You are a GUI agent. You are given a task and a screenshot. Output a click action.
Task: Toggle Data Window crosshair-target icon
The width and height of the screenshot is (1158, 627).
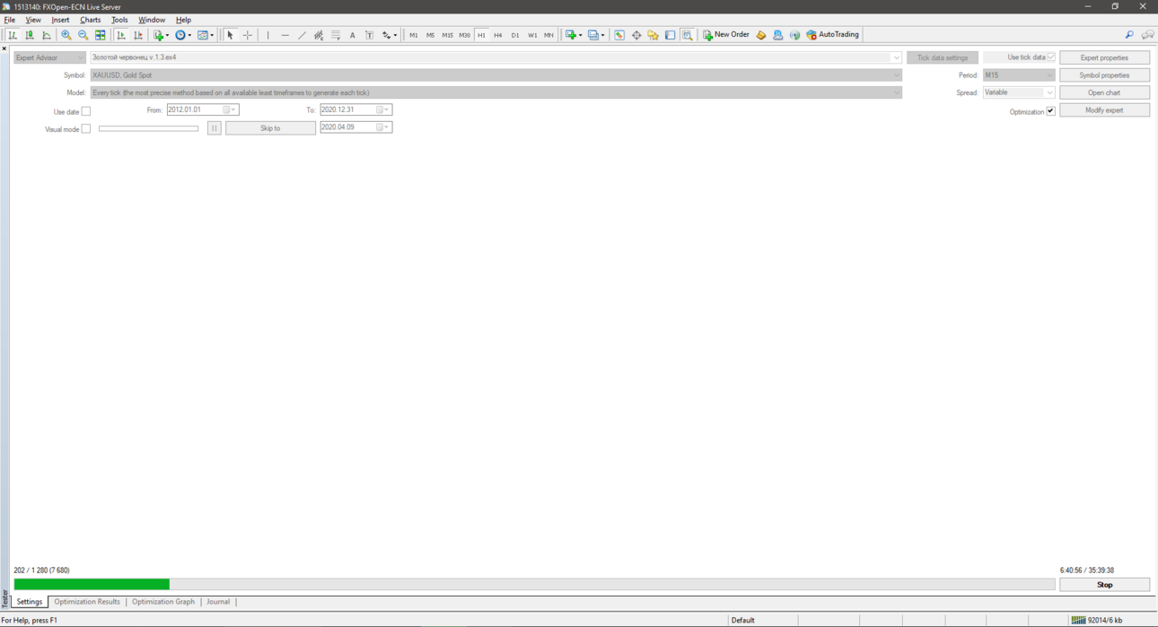[636, 35]
